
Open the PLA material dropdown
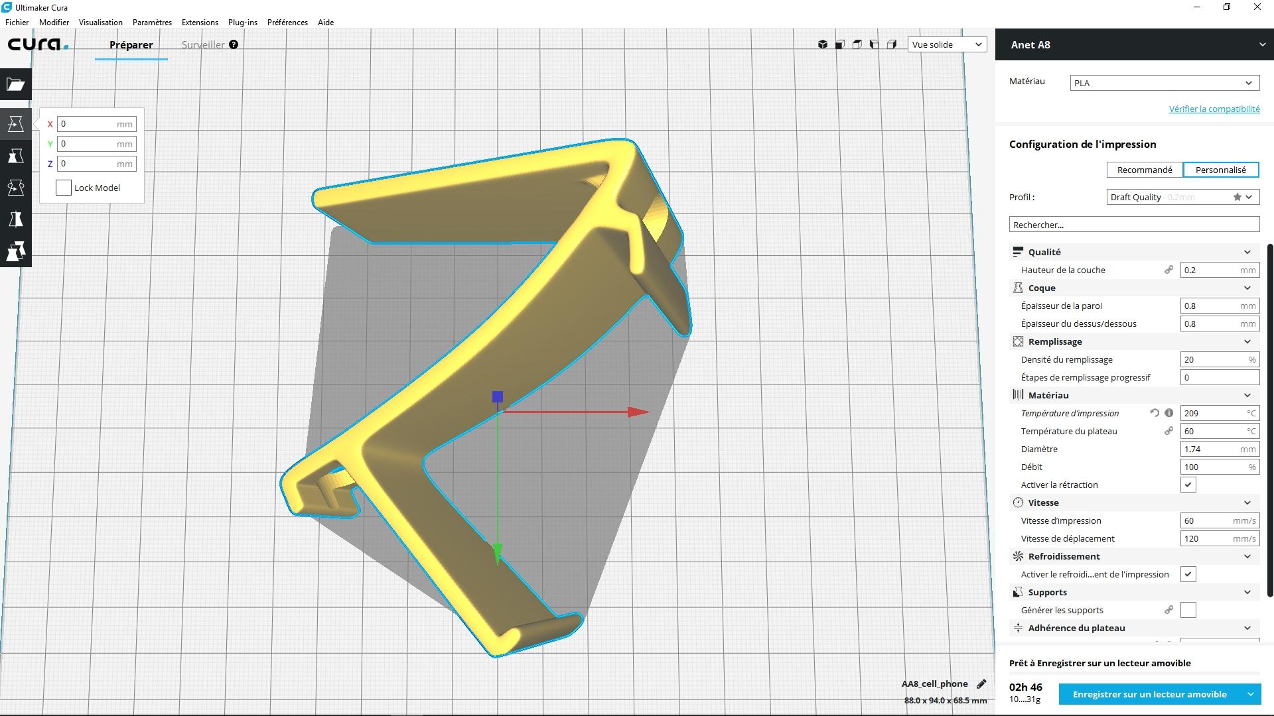tap(1165, 83)
